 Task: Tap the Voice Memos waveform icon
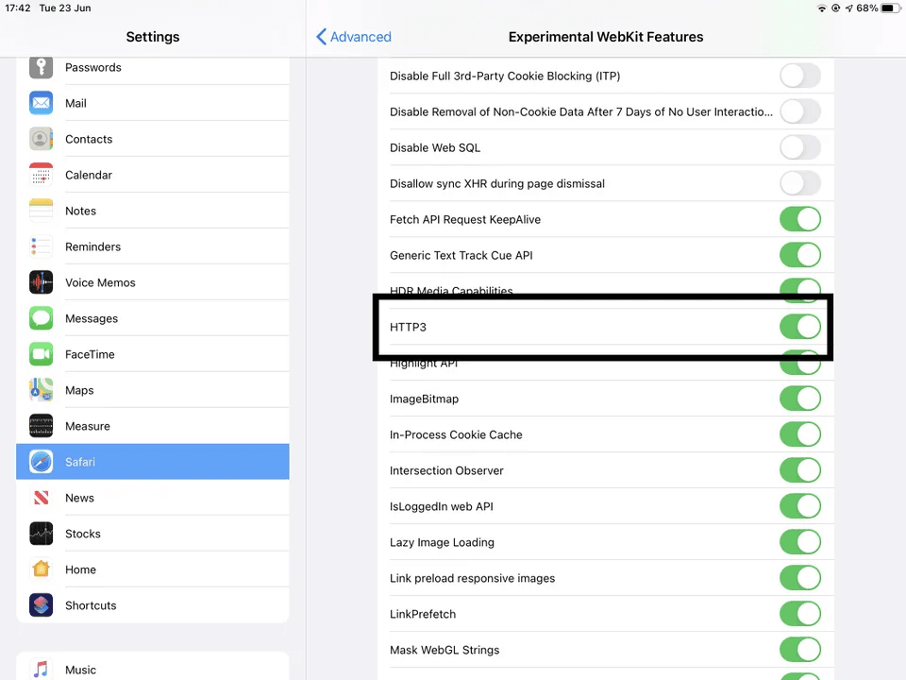tap(41, 282)
